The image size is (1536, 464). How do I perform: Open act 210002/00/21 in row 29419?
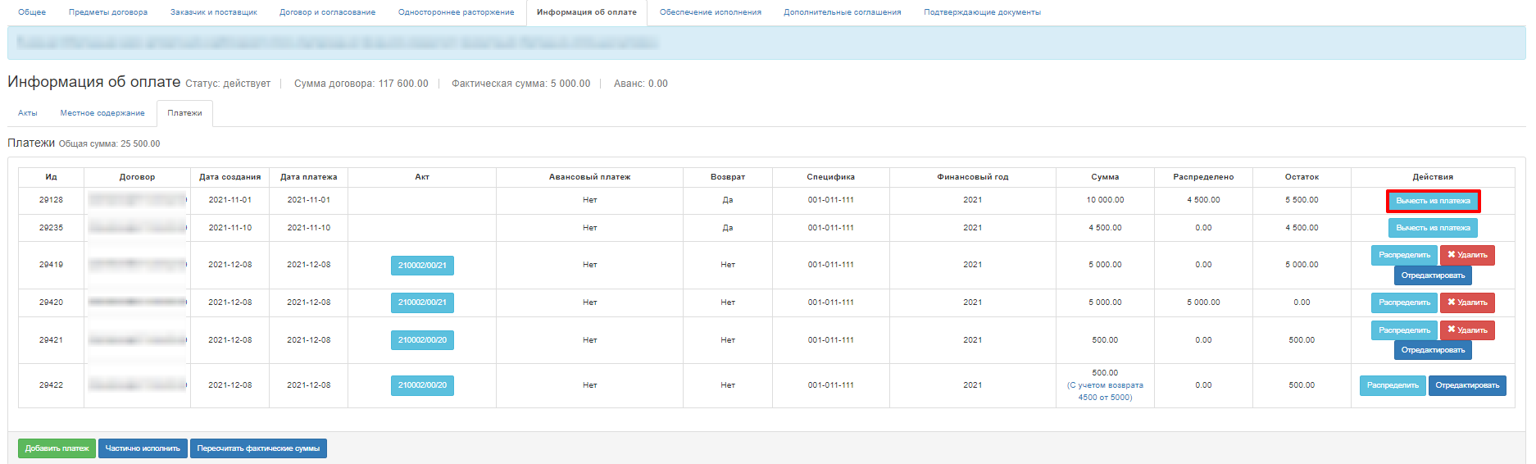click(x=422, y=266)
